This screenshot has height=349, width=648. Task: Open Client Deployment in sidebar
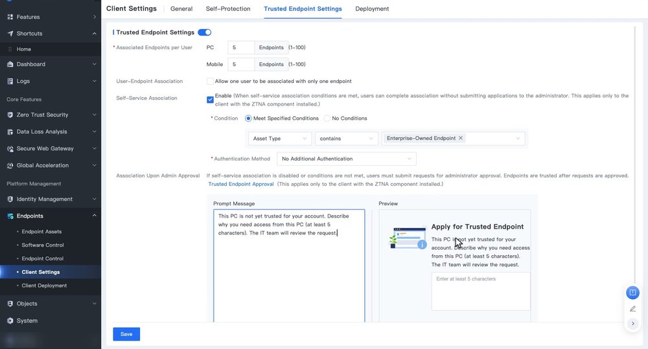click(44, 286)
